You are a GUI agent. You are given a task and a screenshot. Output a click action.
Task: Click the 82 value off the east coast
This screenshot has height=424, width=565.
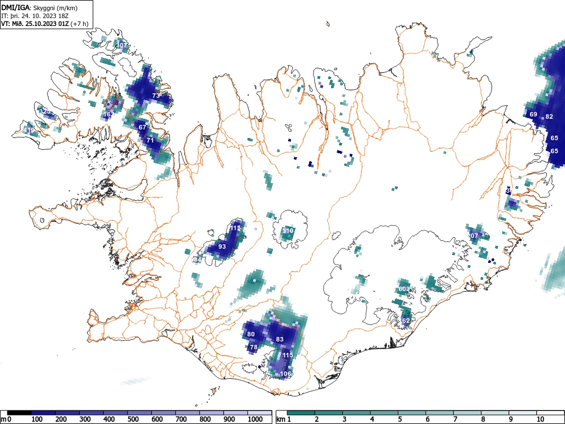tap(549, 116)
